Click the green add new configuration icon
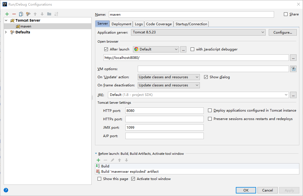Screen dimensions: 303x196 click(x=7, y=14)
